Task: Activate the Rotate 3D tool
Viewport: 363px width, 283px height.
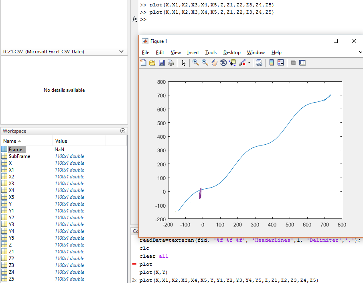Action: point(223,63)
